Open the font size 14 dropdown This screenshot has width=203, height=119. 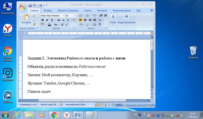pos(75,16)
